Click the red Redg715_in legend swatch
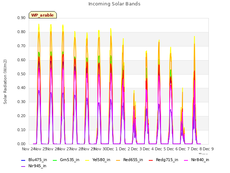Viewport: 230px width, 173px height. (x=151, y=160)
